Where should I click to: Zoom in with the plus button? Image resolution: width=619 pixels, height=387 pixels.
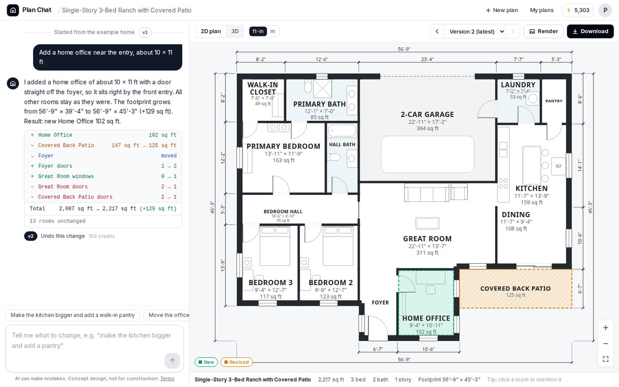(x=606, y=328)
